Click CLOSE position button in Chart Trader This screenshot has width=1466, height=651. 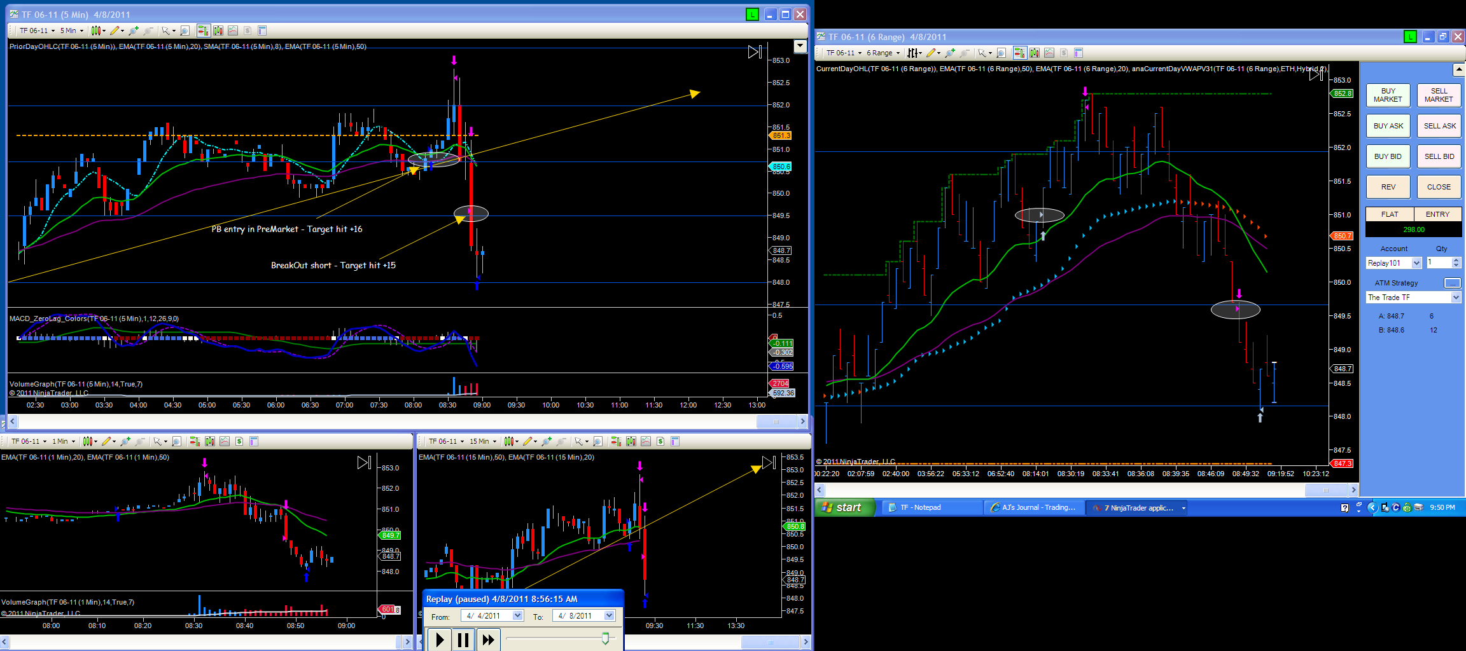click(x=1439, y=187)
